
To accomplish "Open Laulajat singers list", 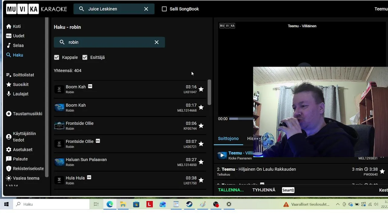I will click(17, 94).
